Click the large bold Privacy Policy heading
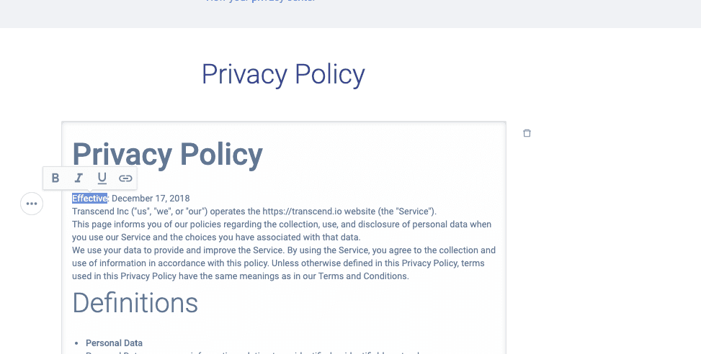Image resolution: width=701 pixels, height=354 pixels. pos(168,154)
